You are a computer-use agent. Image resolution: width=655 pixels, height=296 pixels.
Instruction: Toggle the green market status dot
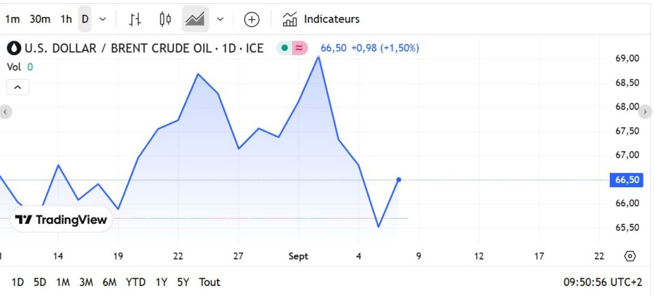[x=285, y=48]
